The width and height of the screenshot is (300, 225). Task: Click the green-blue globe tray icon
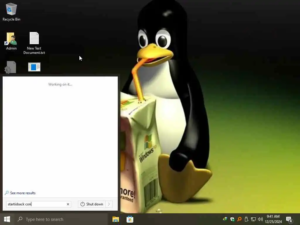[x=225, y=219]
